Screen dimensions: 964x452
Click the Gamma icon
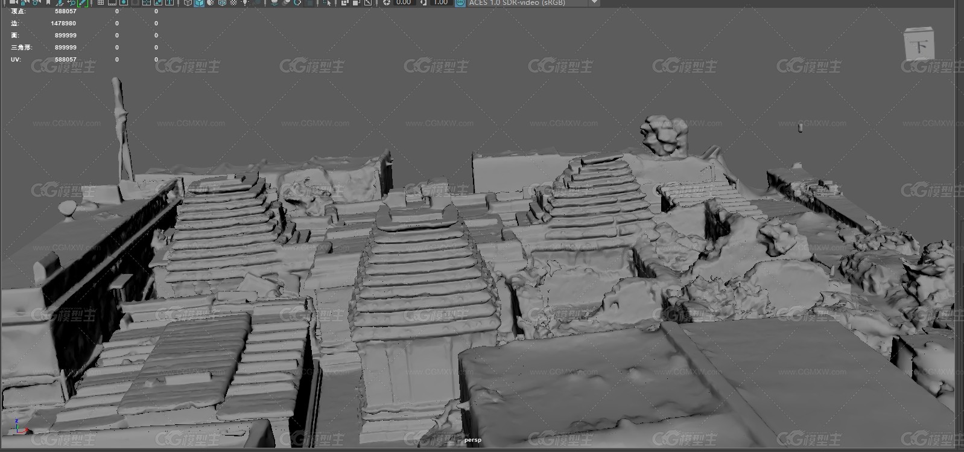pos(424,3)
